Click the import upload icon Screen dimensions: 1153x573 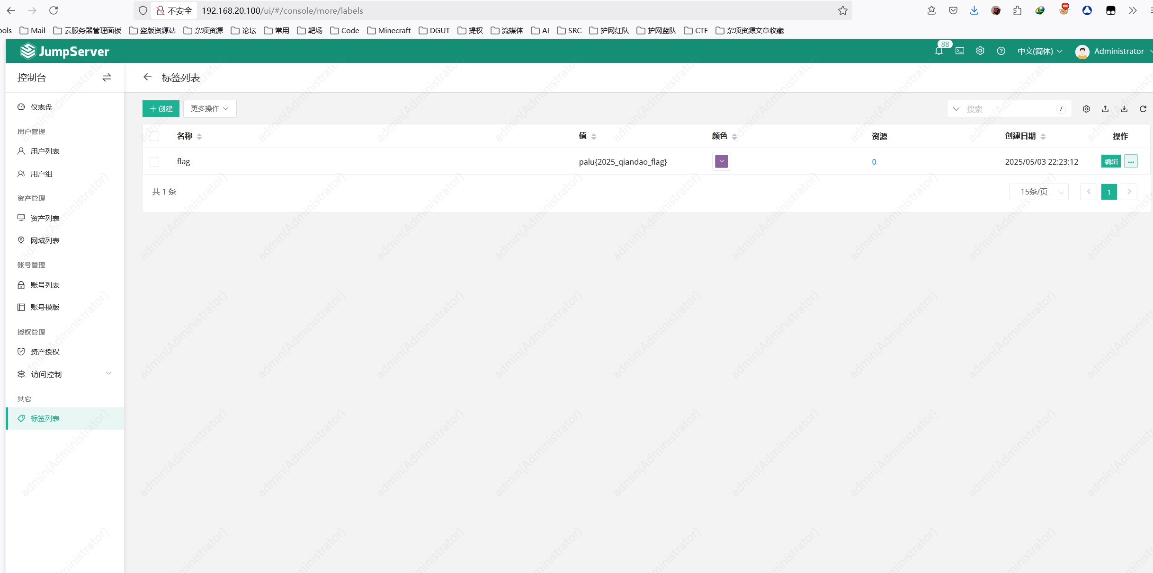1105,109
